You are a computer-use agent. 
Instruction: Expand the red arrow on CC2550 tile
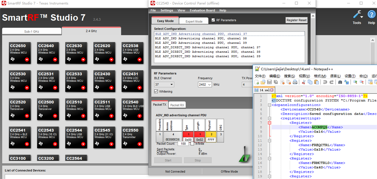click(139, 144)
